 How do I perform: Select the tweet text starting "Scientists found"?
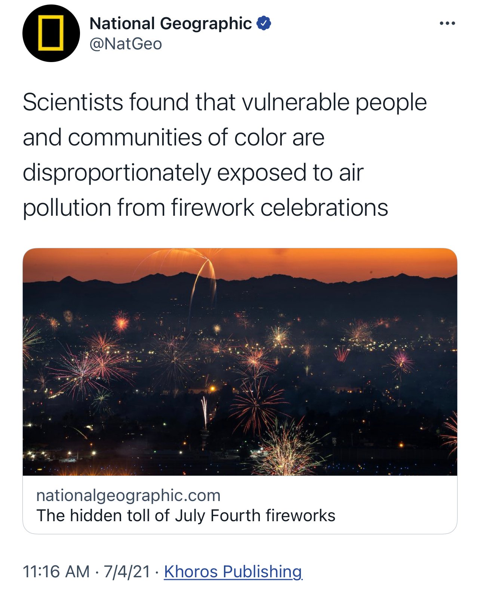(225, 155)
